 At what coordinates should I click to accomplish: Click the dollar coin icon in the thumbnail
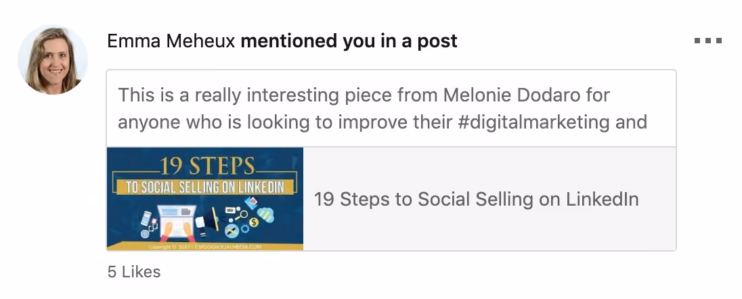tap(254, 222)
